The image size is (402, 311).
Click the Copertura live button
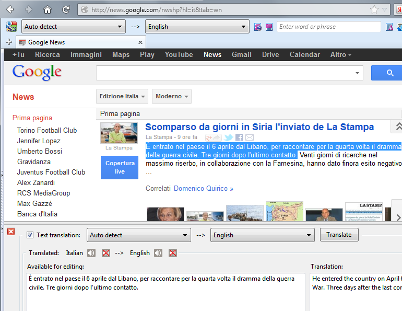120,167
